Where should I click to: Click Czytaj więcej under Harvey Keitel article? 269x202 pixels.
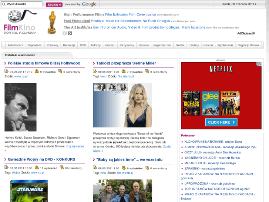coord(75,146)
